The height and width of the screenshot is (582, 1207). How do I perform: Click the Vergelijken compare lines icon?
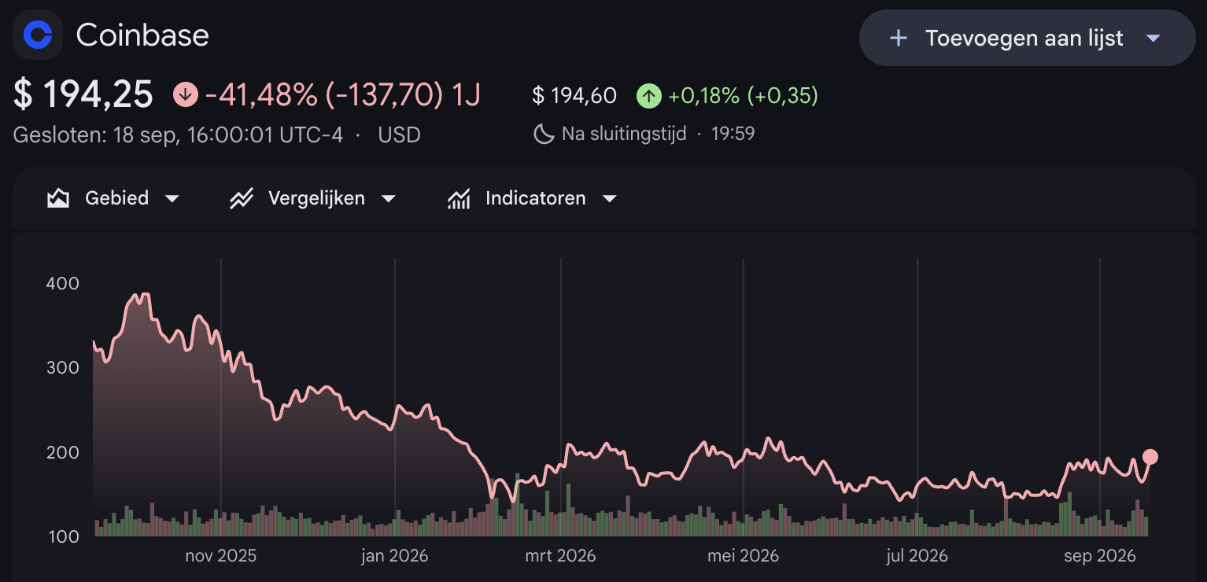[241, 198]
